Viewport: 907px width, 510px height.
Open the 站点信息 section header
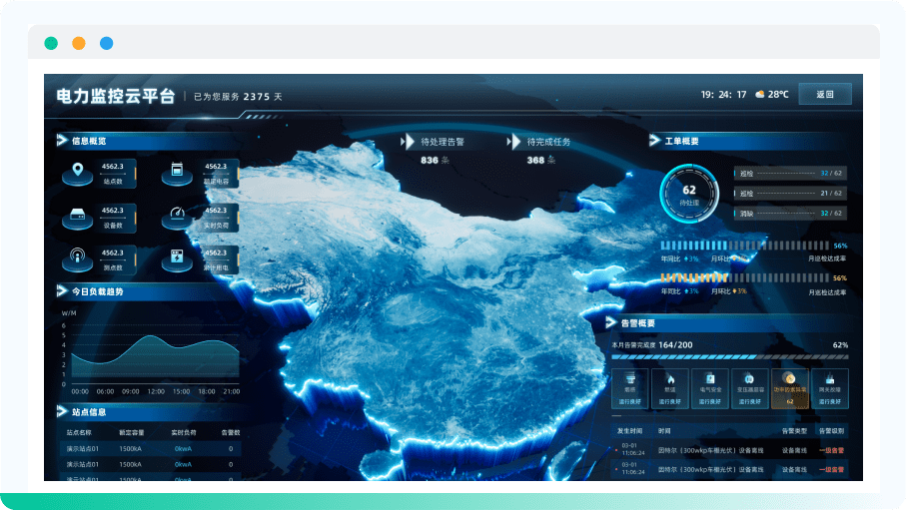coord(89,412)
